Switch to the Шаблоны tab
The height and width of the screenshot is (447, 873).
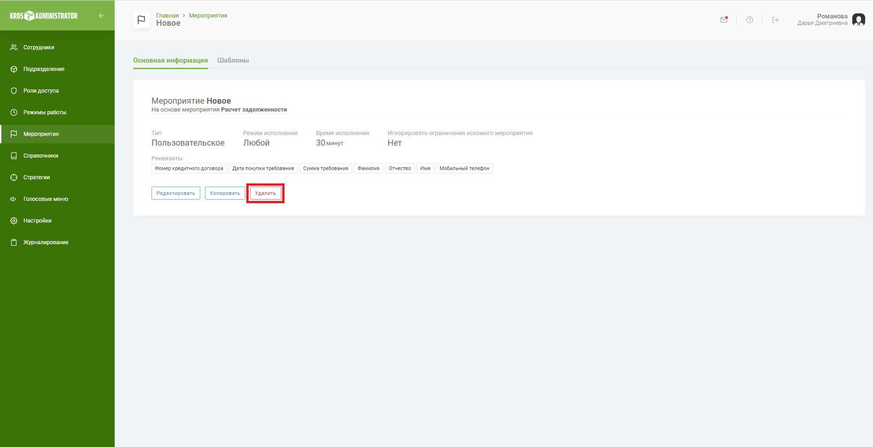pos(233,60)
